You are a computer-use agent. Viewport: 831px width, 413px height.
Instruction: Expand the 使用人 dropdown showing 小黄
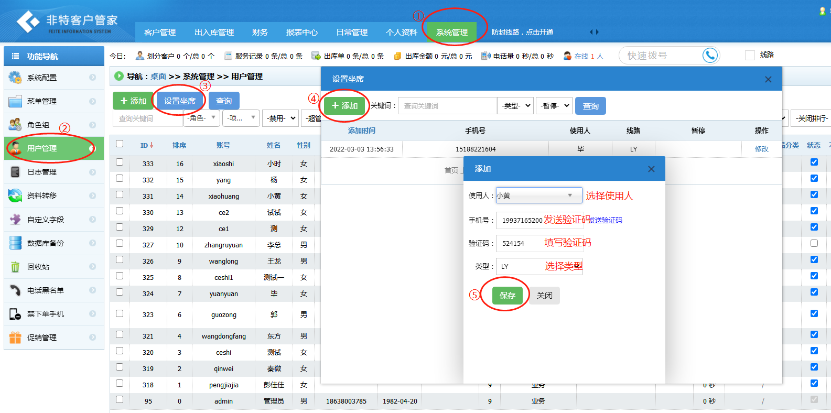click(x=538, y=195)
